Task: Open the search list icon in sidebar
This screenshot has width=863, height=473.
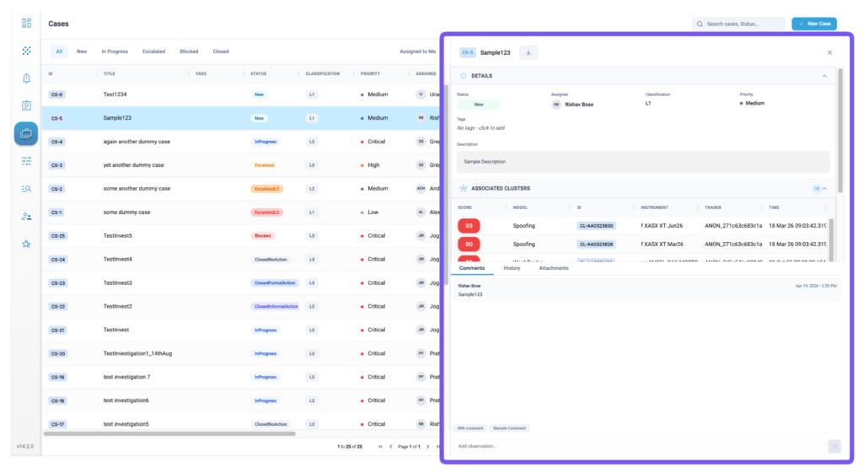Action: point(26,189)
